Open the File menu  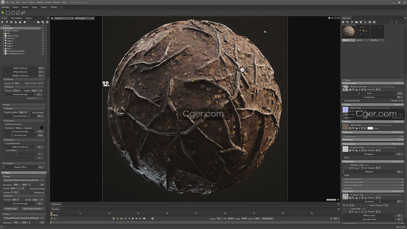7,2
